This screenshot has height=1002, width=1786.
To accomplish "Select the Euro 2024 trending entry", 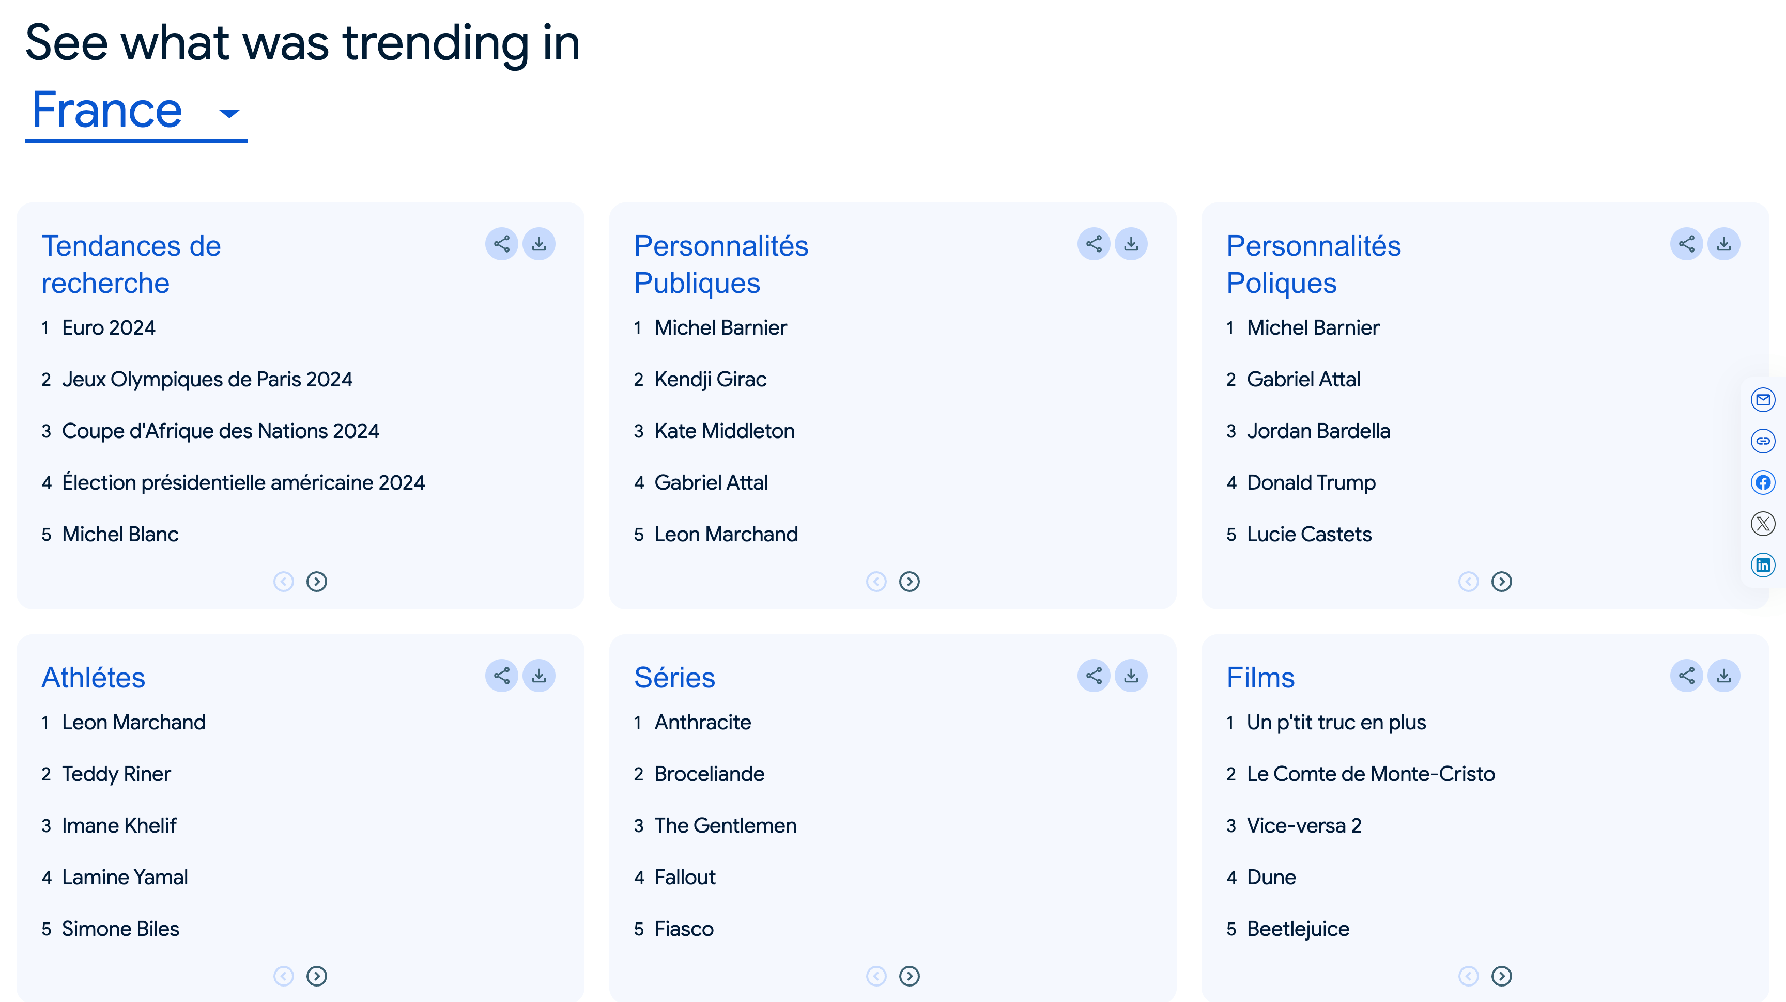I will tap(108, 328).
